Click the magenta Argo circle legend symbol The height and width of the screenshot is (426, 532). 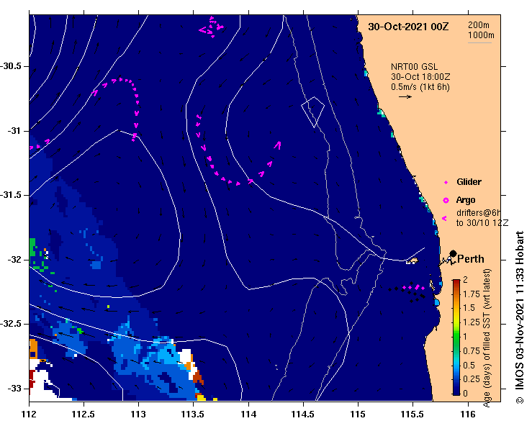446,201
